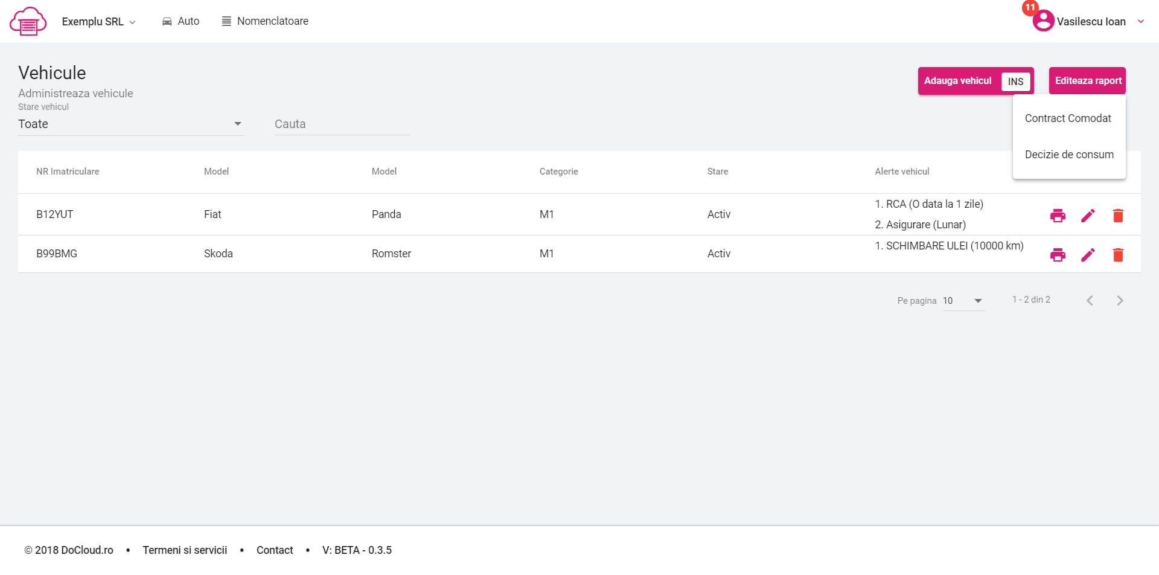1159x575 pixels.
Task: Click the Categorie column header
Action: 558,172
